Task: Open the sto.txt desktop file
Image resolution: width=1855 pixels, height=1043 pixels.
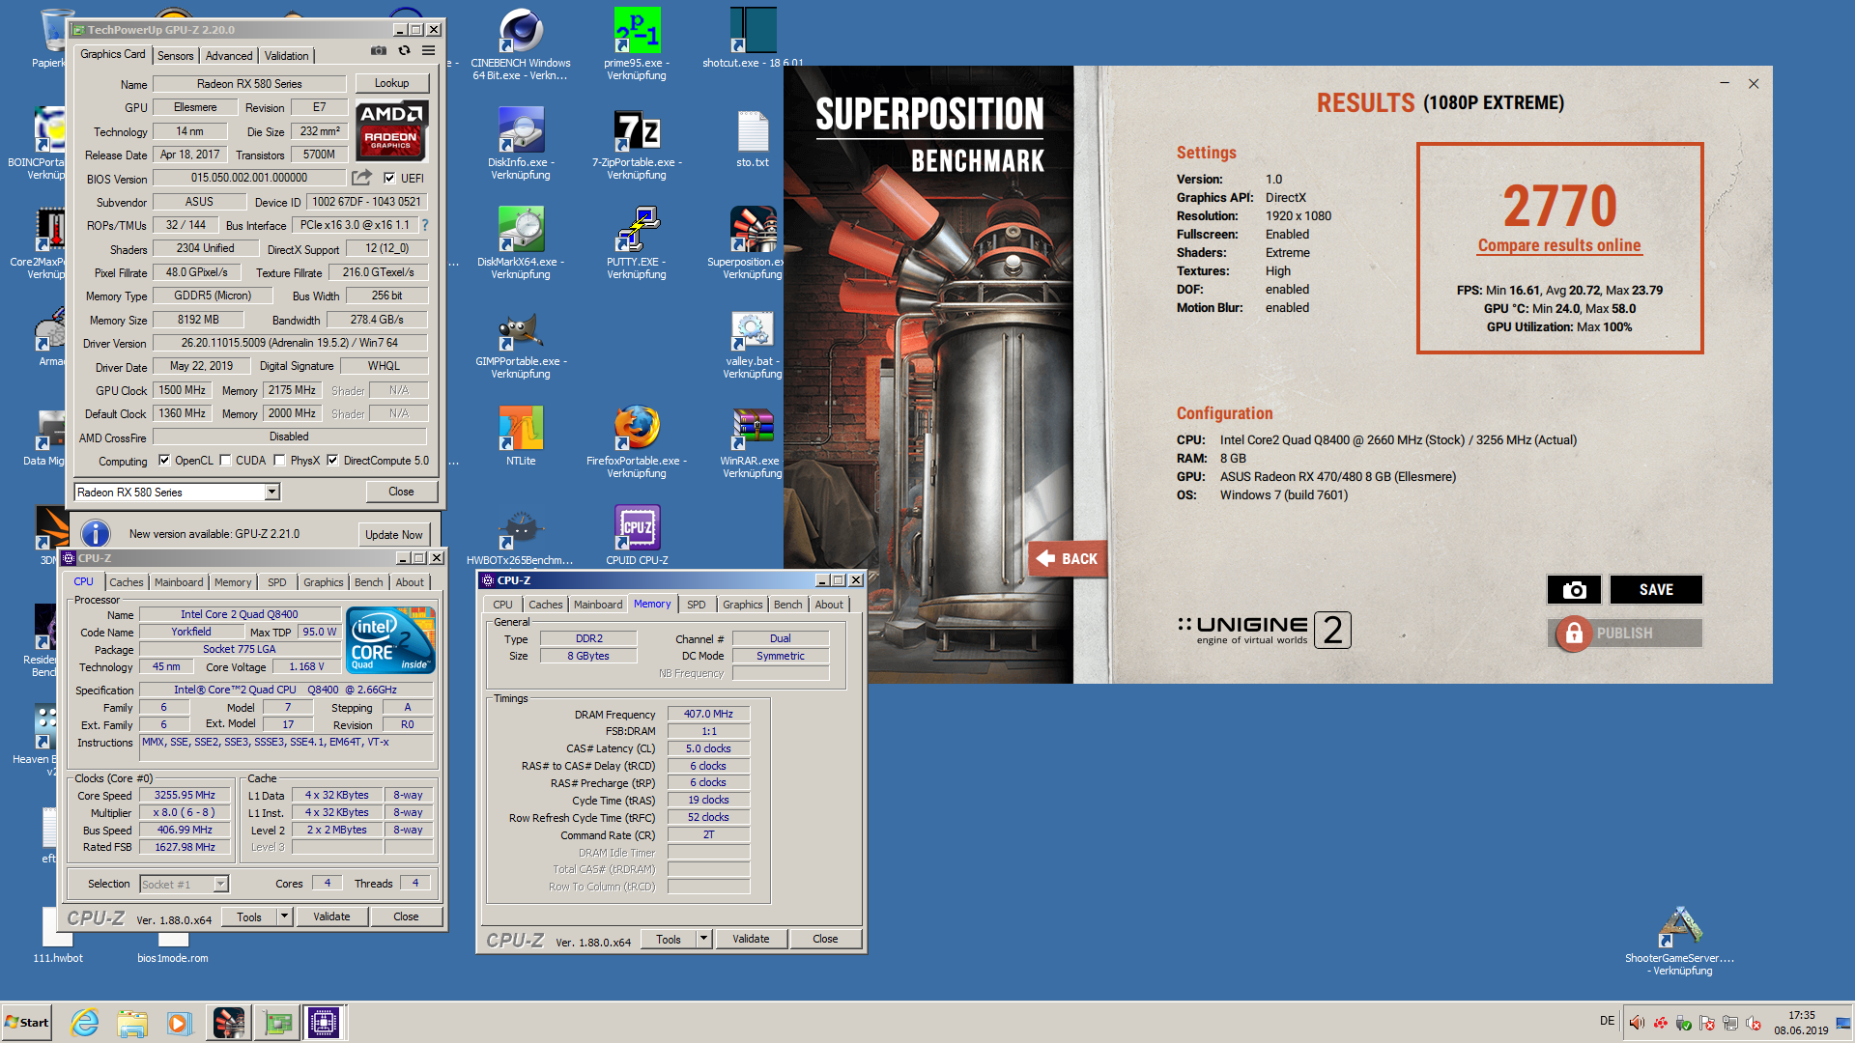Action: (x=753, y=138)
